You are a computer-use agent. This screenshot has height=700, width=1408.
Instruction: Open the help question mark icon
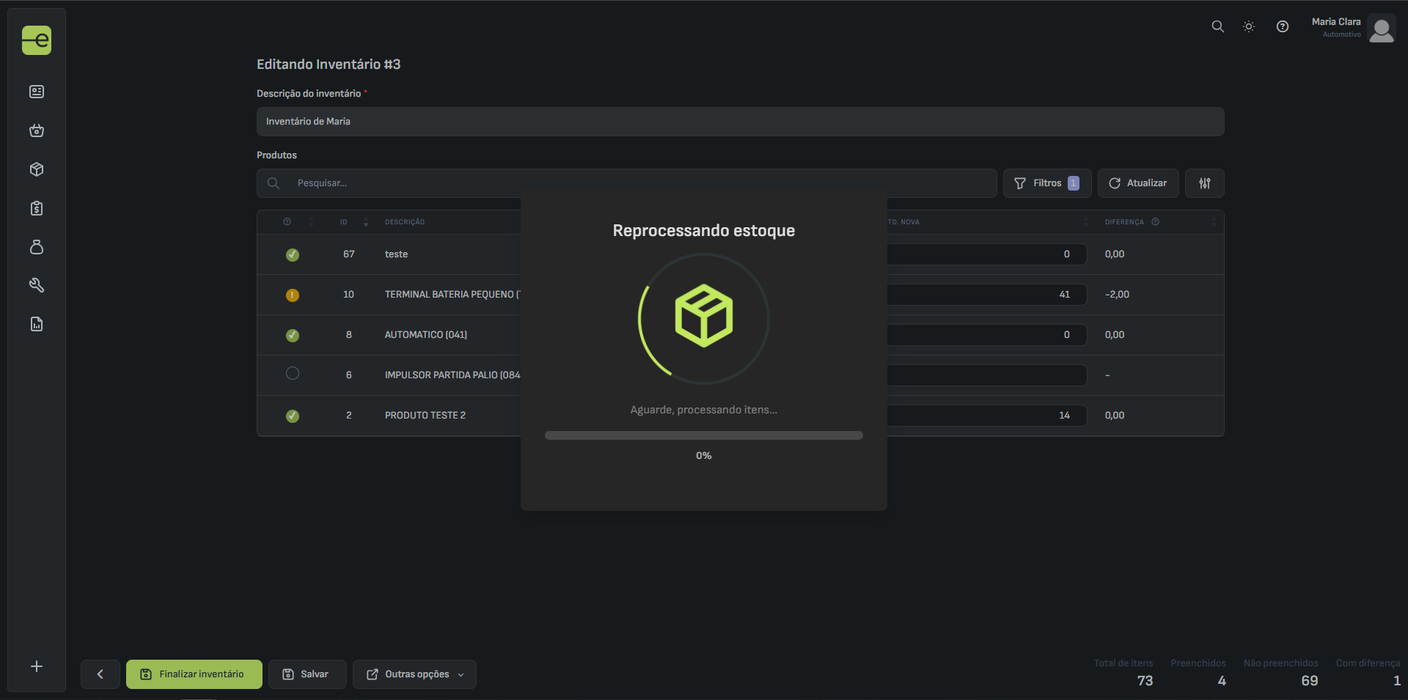(x=1282, y=26)
